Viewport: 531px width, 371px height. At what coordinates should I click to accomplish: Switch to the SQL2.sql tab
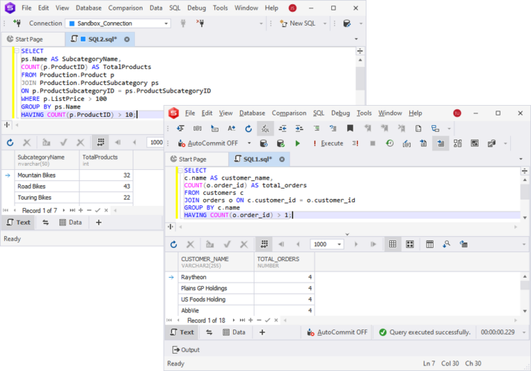click(x=100, y=39)
